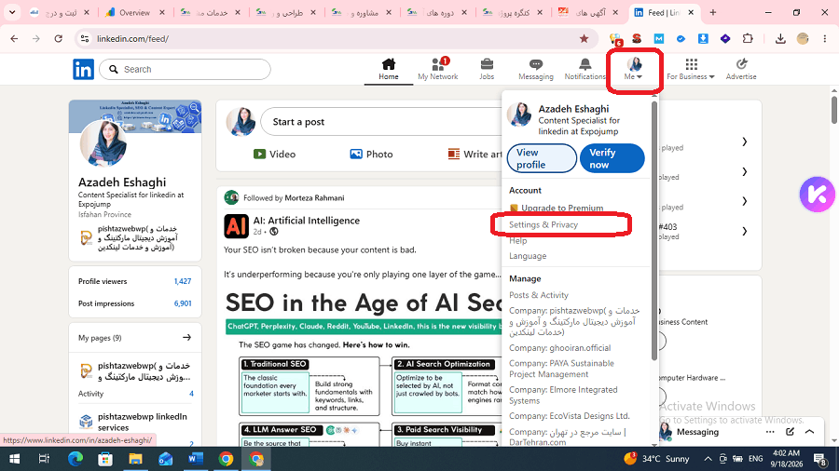Click sidebar profile photo
This screenshot has width=839, height=471.
click(x=103, y=143)
